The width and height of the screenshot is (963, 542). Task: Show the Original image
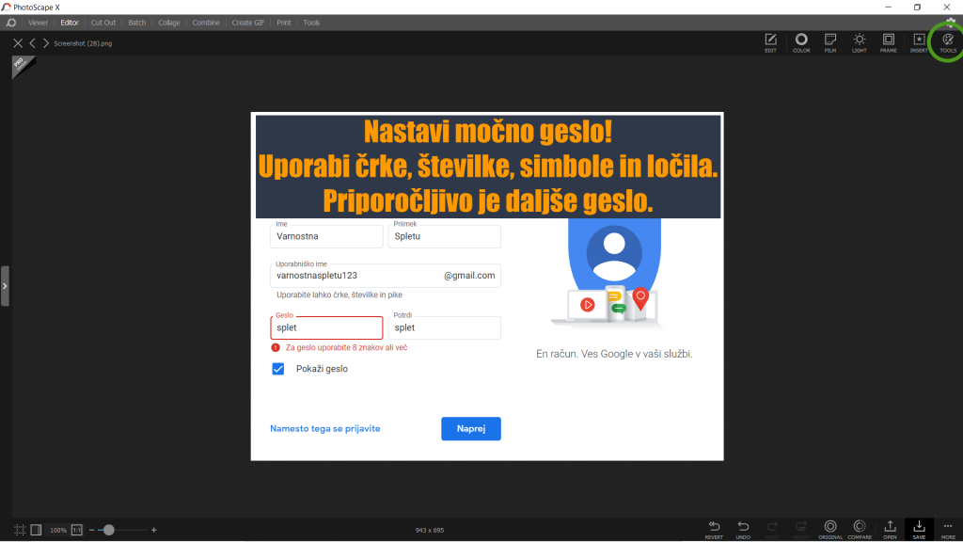pos(830,529)
